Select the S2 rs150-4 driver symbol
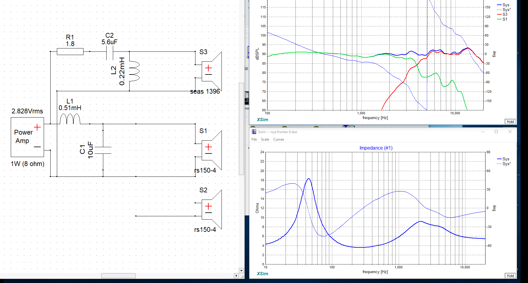The height and width of the screenshot is (283, 528). (x=212, y=209)
